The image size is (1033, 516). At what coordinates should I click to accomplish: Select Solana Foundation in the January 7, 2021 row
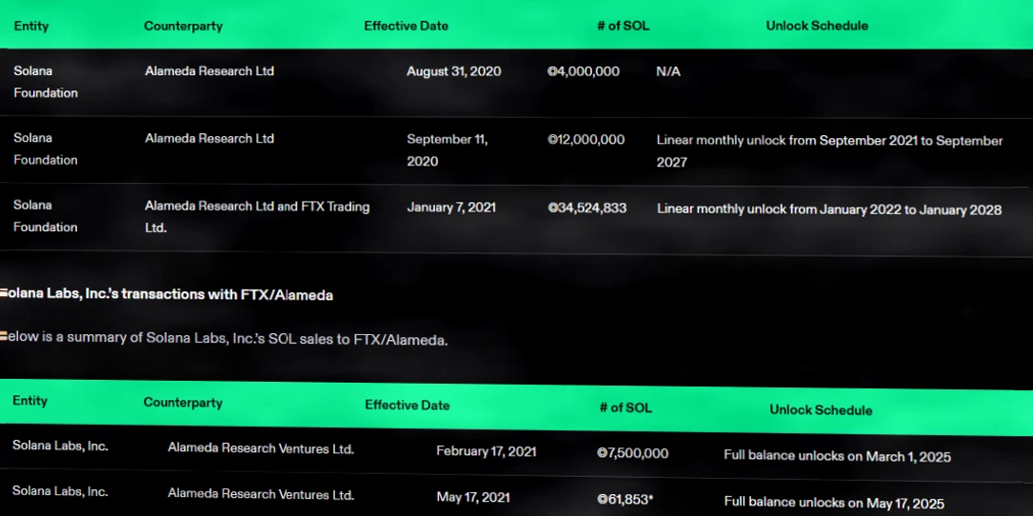(46, 216)
